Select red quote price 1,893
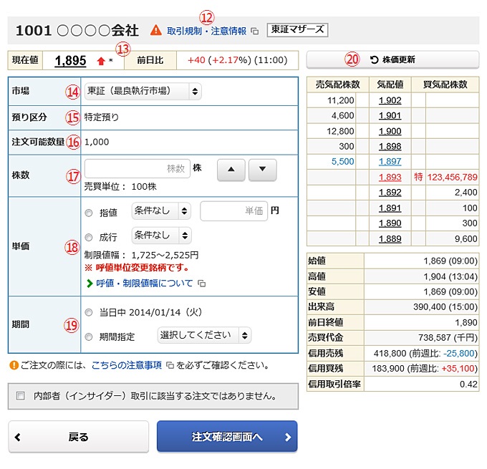The width and height of the screenshot is (487, 469). click(x=390, y=177)
